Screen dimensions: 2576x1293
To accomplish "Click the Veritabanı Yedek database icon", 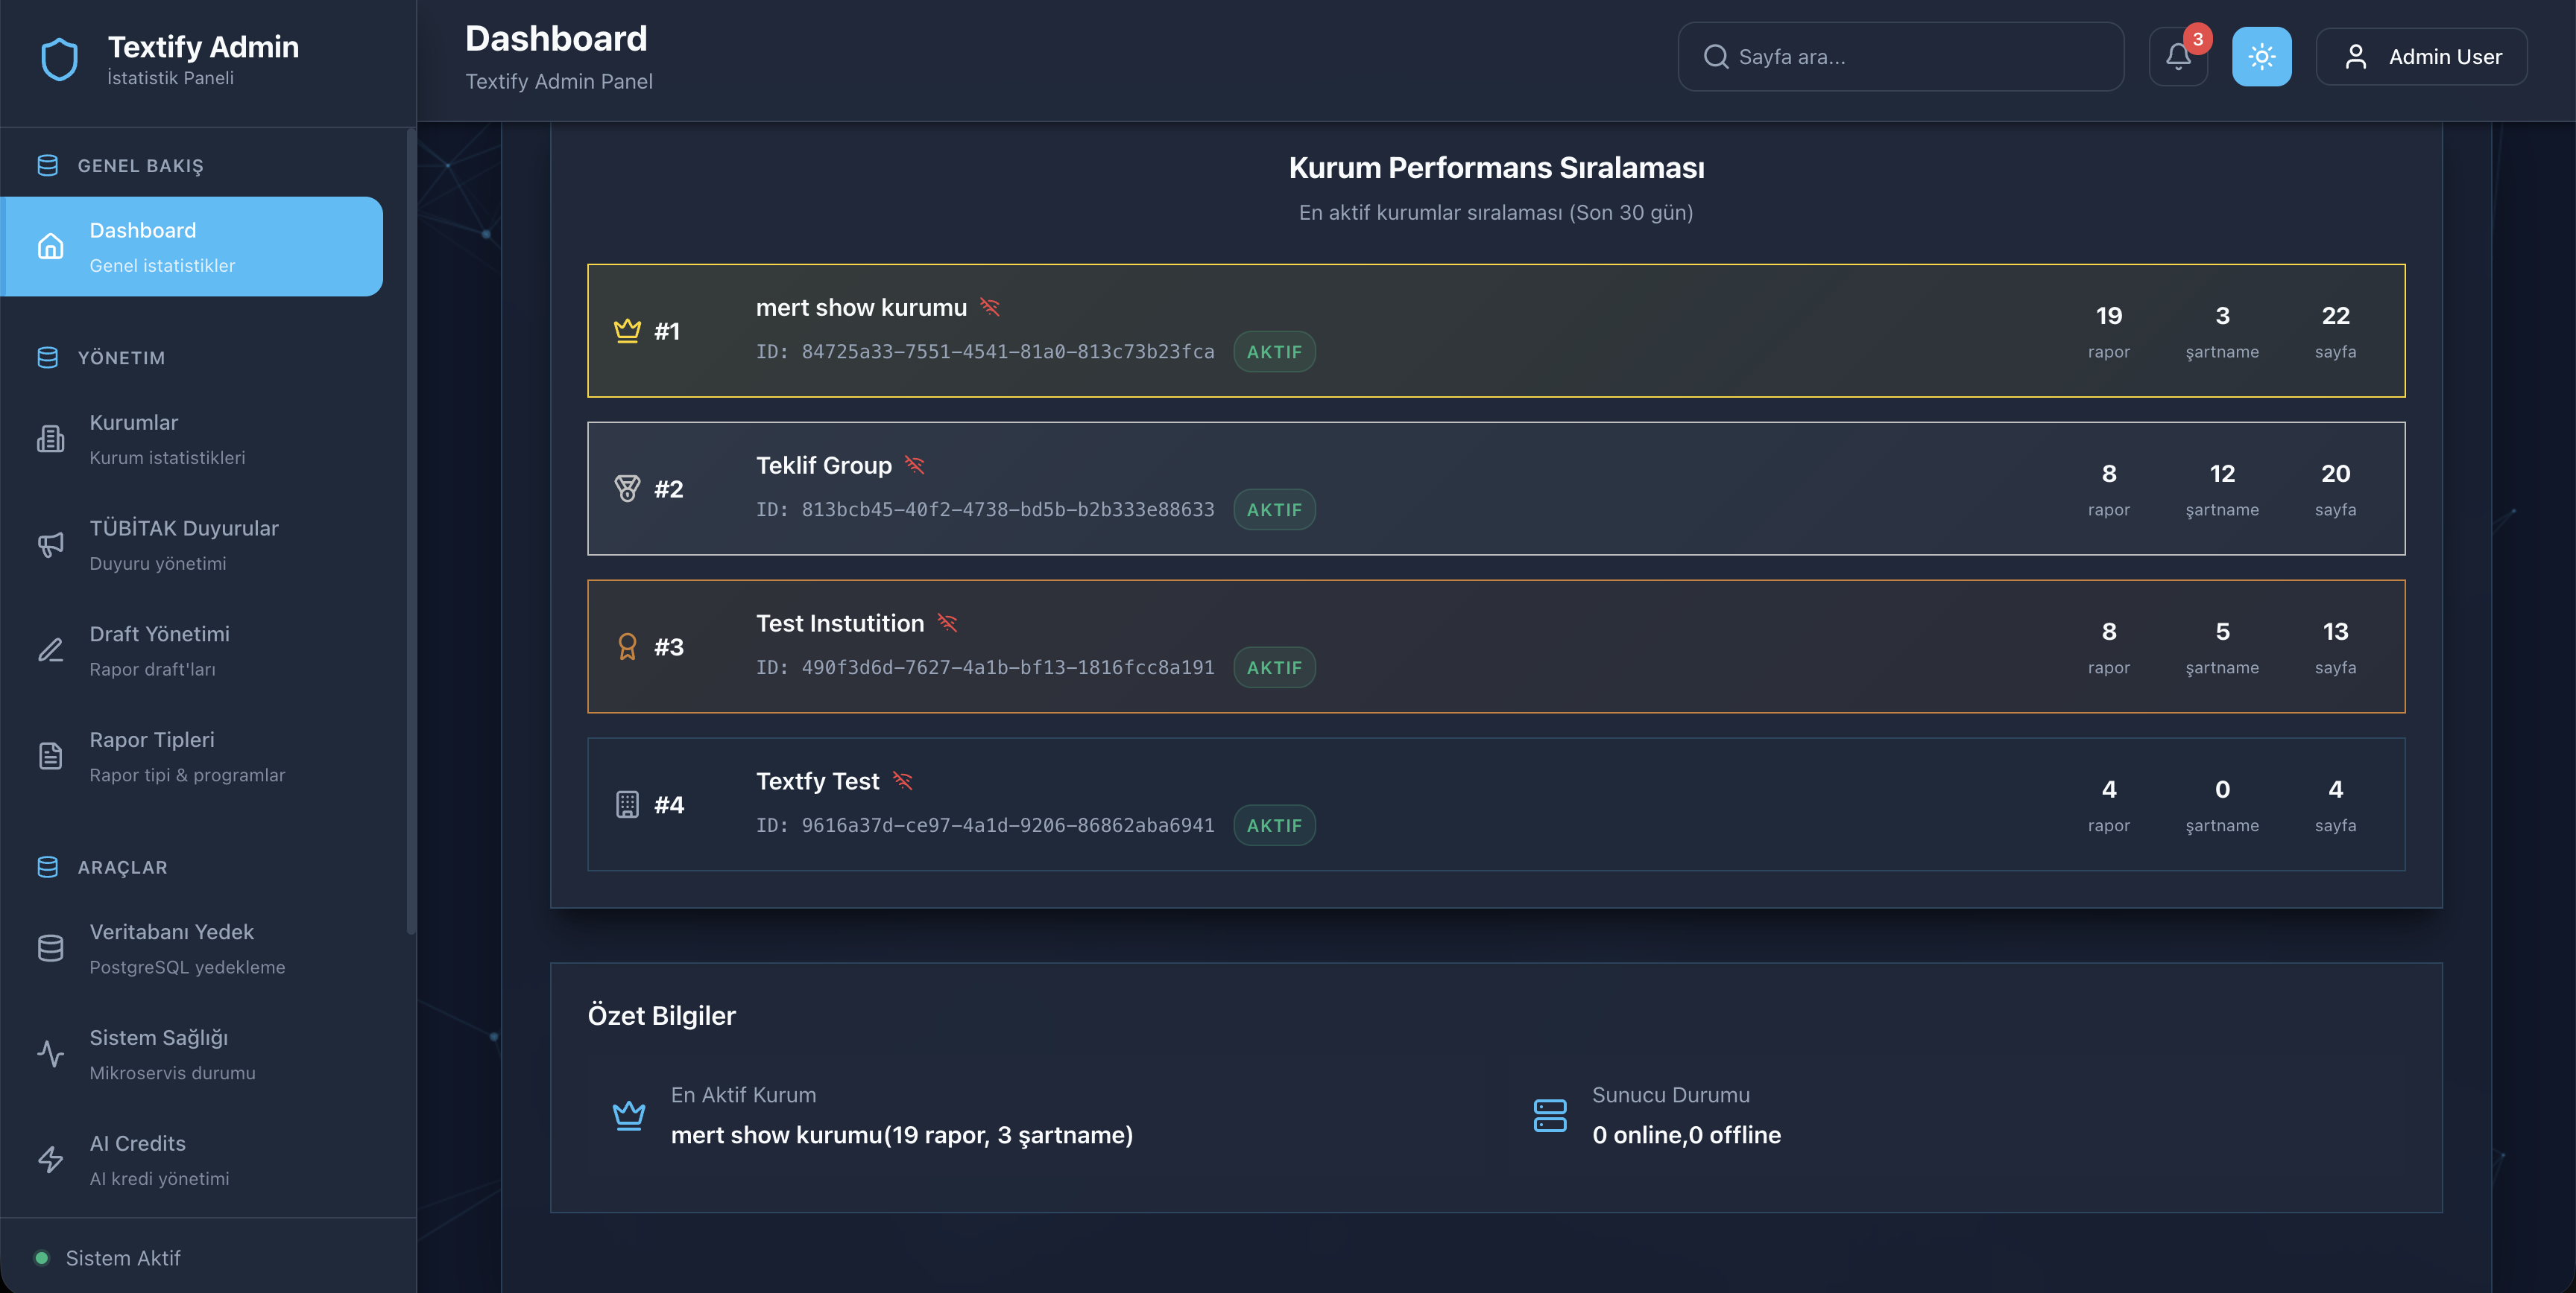I will point(51,948).
